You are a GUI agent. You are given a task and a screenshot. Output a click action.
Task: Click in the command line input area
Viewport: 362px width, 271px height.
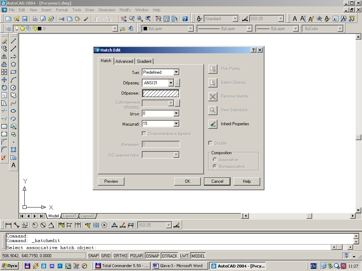click(168, 248)
